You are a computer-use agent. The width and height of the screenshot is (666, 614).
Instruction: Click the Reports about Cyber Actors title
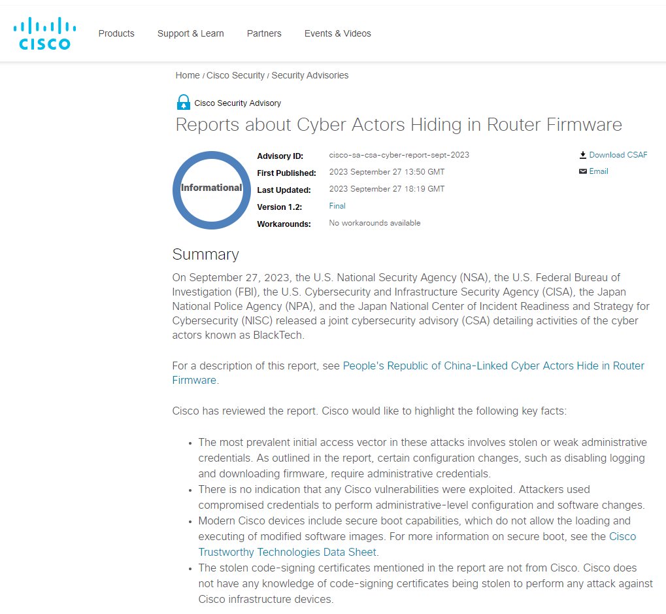(399, 124)
